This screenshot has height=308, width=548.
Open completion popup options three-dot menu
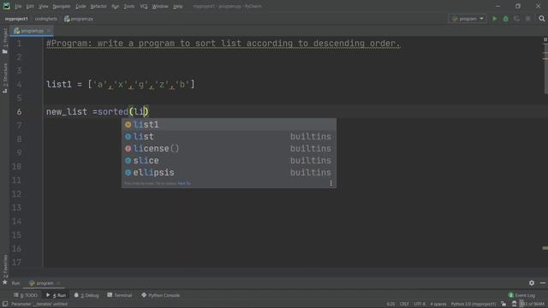tap(331, 183)
